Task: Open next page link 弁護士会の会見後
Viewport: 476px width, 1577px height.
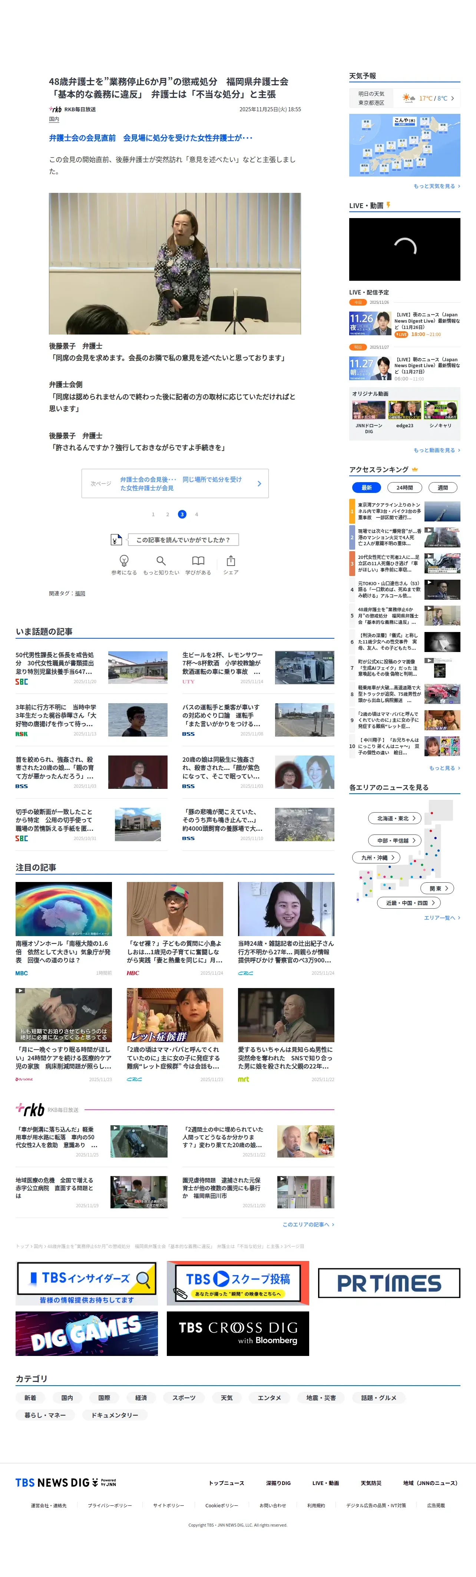Action: pyautogui.click(x=175, y=483)
